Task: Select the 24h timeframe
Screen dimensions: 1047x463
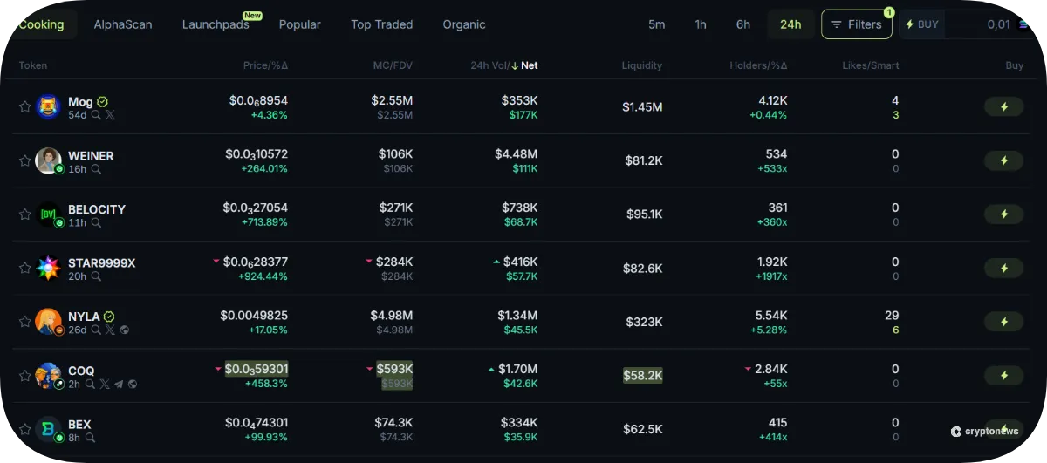Action: [x=790, y=24]
